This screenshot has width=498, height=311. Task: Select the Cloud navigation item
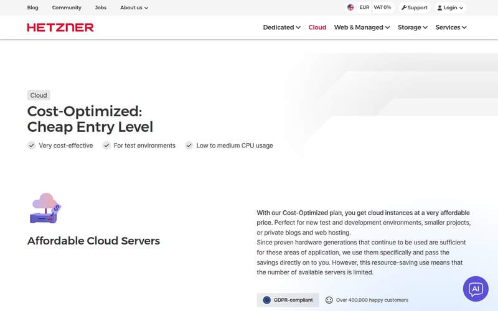click(317, 27)
